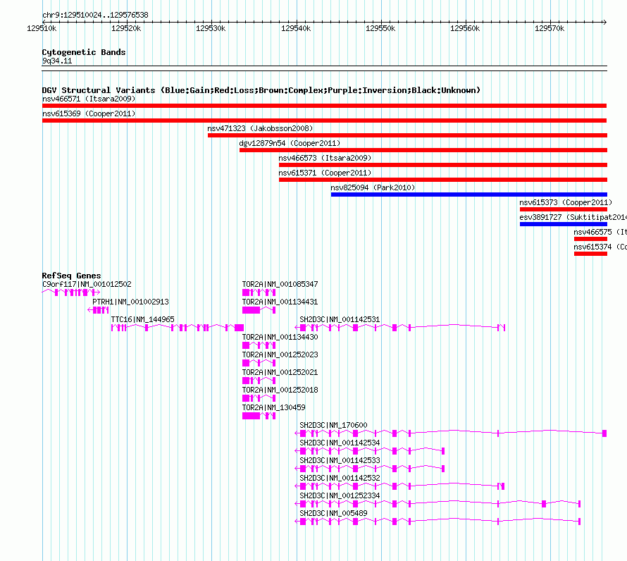
Task: Click the 129530k ruler tick label
Action: click(211, 28)
